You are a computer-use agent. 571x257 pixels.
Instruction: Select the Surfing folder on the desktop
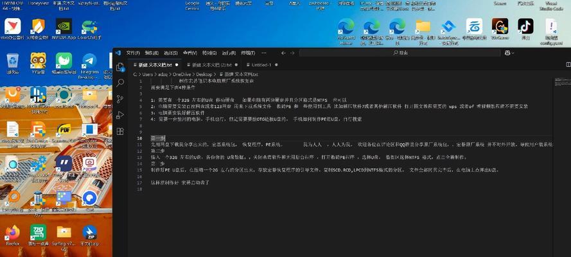click(x=64, y=238)
